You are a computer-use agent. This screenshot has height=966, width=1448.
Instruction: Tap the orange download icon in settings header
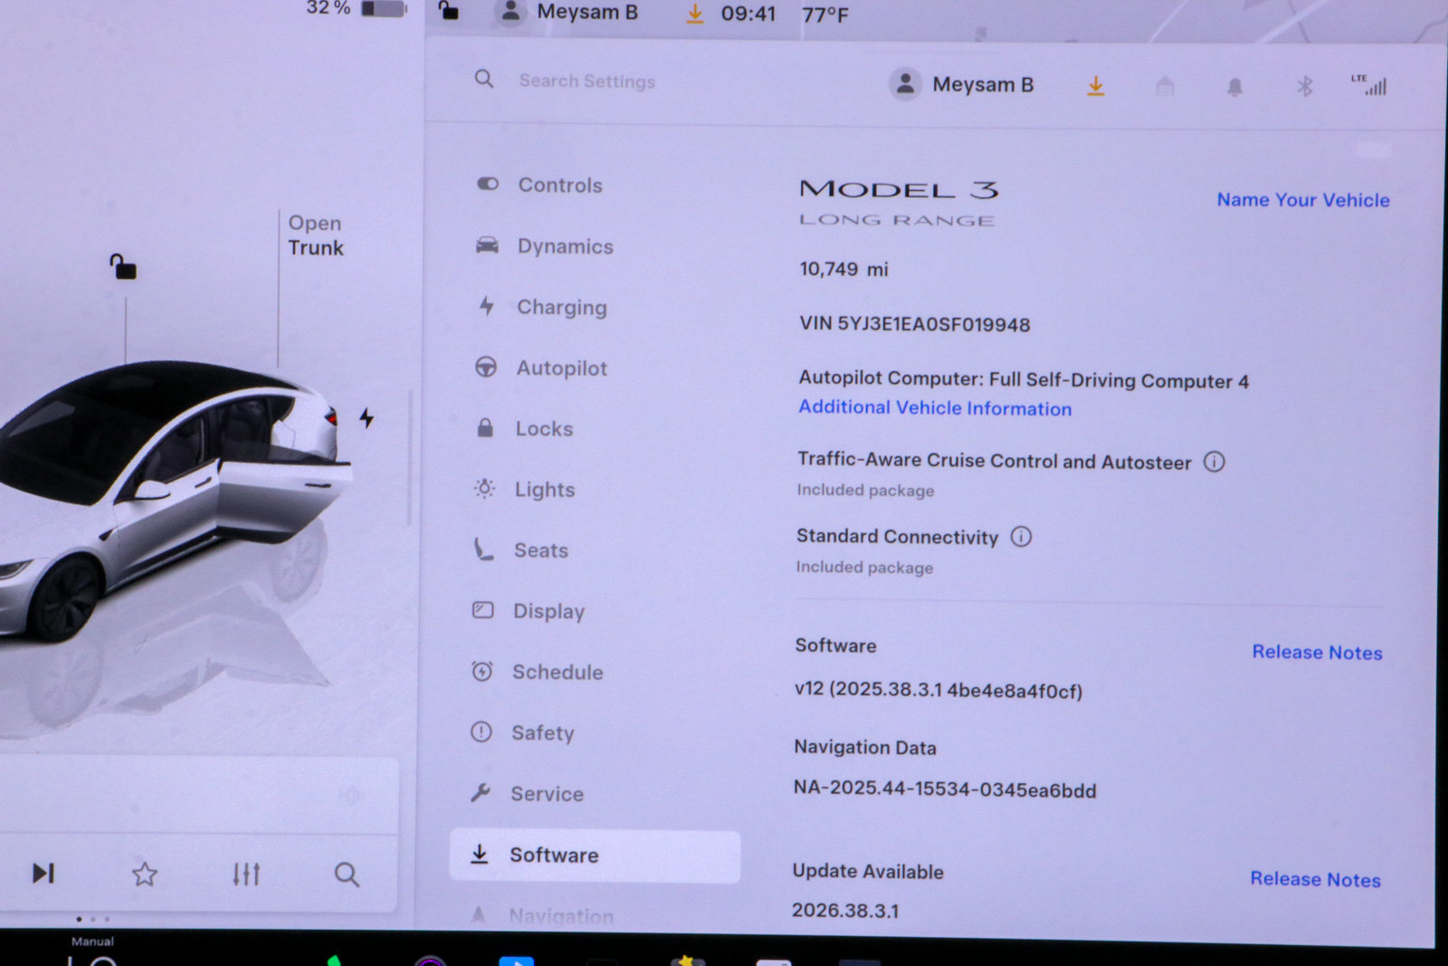click(x=1095, y=86)
